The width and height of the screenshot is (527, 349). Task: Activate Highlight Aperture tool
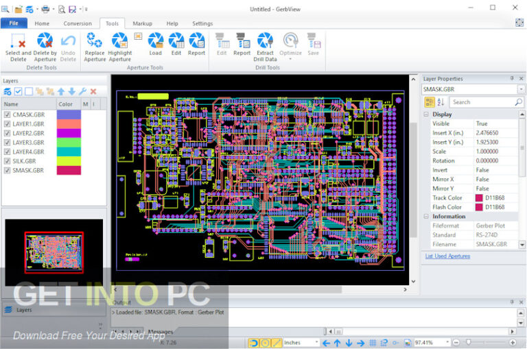[119, 47]
